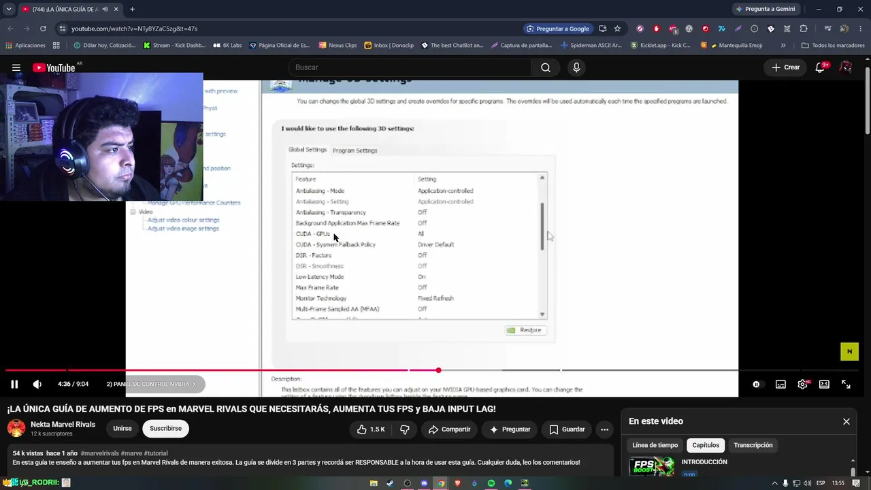871x490 pixels.
Task: Open the Pregunta a Gemini button
Action: 765,9
